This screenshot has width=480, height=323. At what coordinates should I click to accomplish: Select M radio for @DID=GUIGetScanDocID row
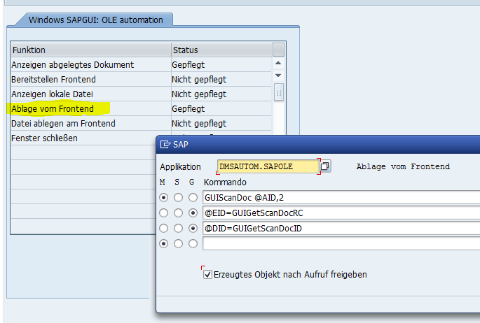point(164,228)
